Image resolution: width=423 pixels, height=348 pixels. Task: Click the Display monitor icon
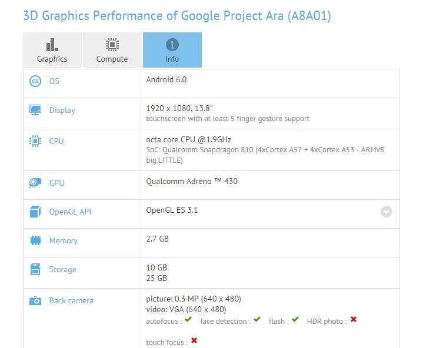[x=35, y=110]
